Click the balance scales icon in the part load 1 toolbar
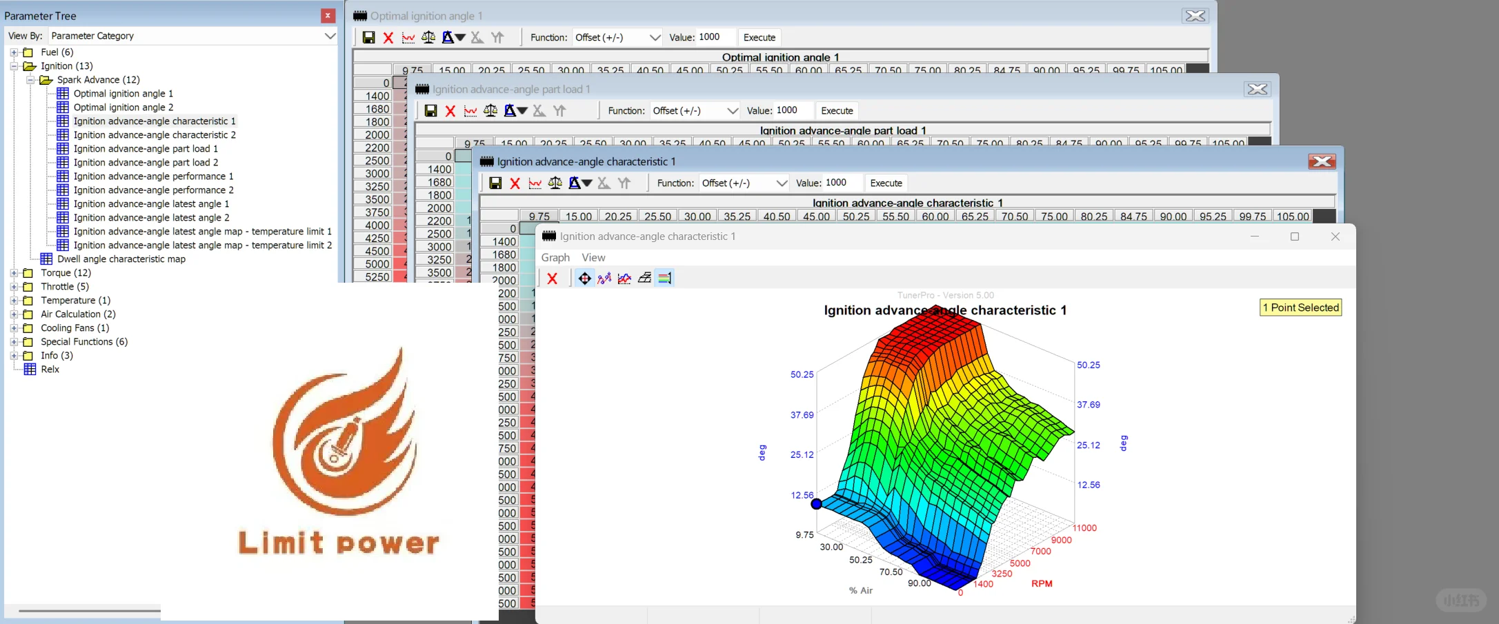The height and width of the screenshot is (624, 1499). pos(490,110)
